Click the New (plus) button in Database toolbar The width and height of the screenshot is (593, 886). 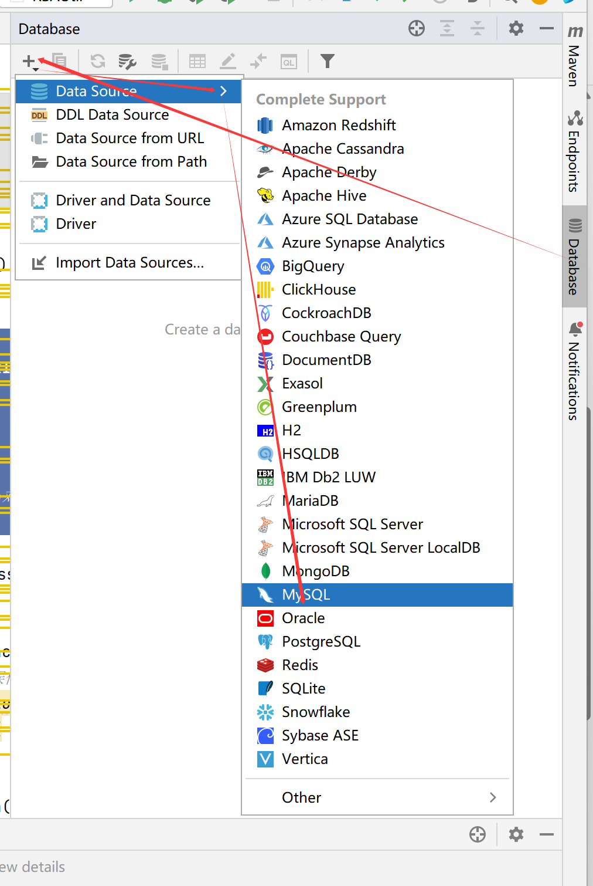(x=29, y=61)
